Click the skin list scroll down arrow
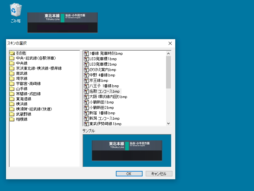The height and width of the screenshot is (191, 254). (169, 124)
